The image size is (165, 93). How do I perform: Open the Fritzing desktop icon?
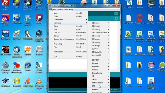[39, 19]
